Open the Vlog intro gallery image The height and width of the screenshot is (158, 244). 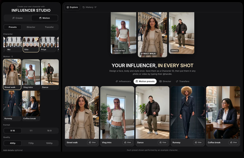pyautogui.click(x=117, y=113)
